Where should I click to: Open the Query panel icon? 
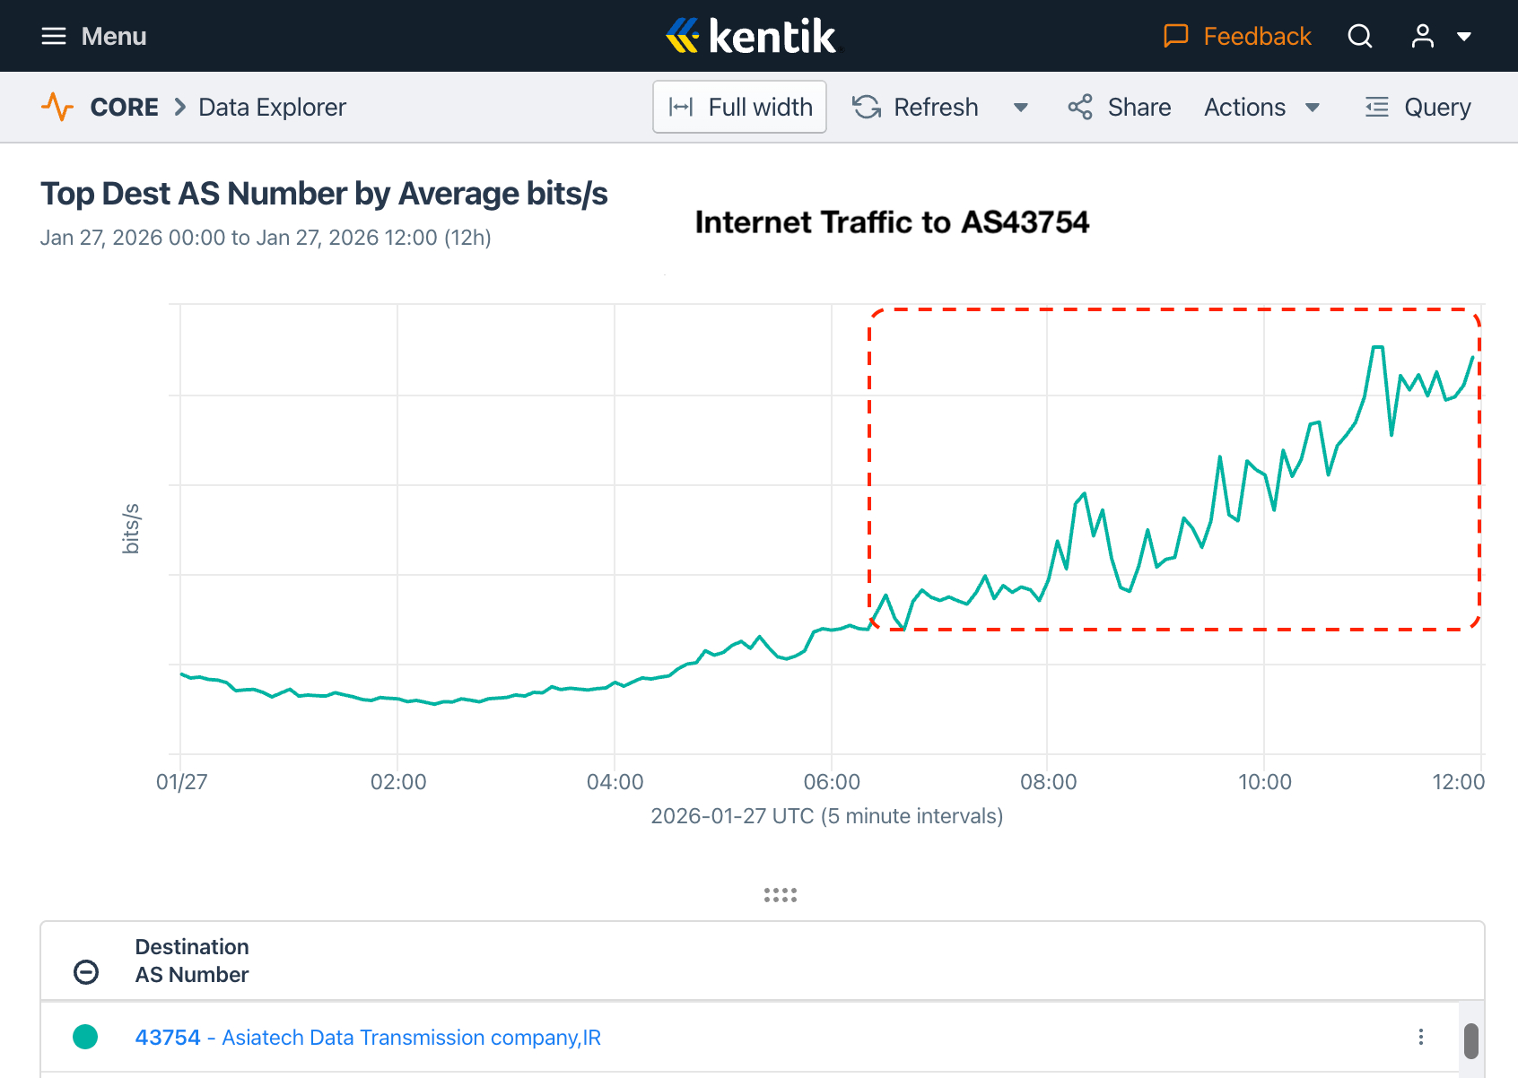[1376, 107]
